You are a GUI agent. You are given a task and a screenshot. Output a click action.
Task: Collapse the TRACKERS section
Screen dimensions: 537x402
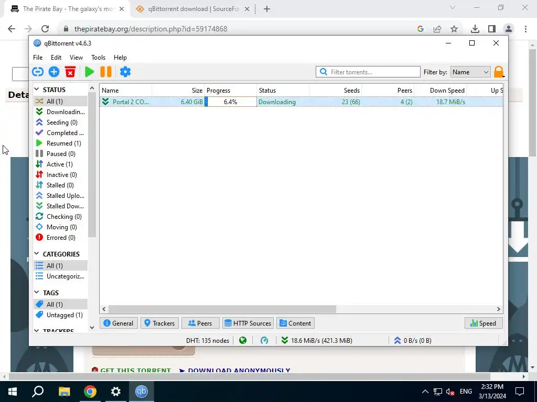point(37,331)
